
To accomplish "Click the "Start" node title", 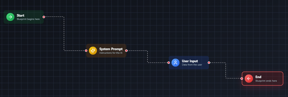I will click(20, 16).
